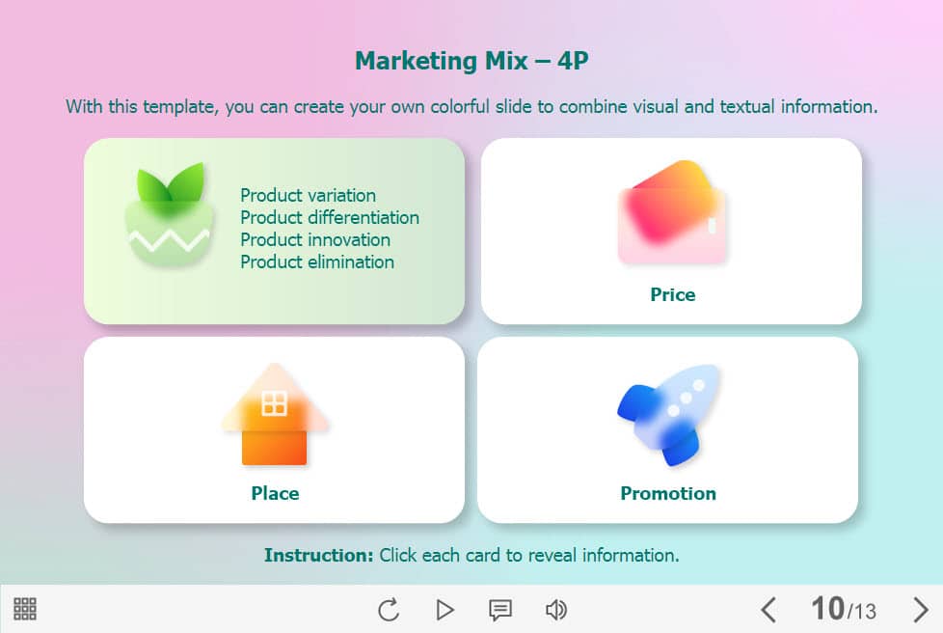Click the replay slide icon
The width and height of the screenshot is (943, 633).
pyautogui.click(x=389, y=610)
